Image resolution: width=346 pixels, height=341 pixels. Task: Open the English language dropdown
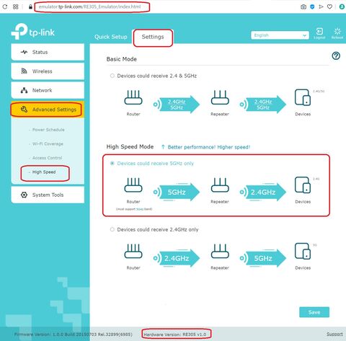280,35
